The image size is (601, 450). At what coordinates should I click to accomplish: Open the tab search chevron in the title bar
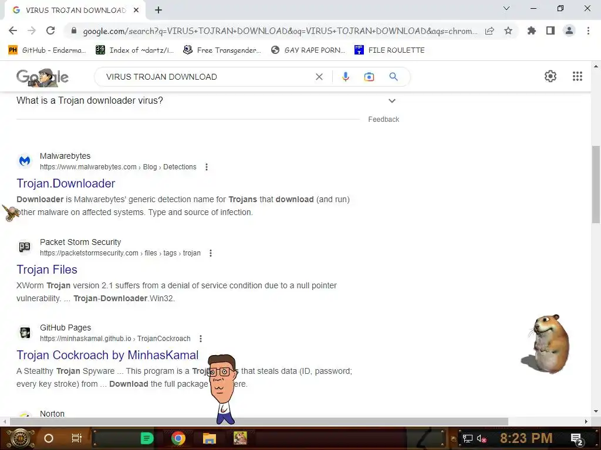[507, 8]
